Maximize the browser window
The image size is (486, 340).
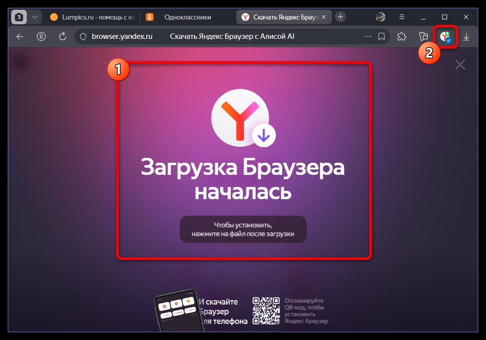(445, 17)
